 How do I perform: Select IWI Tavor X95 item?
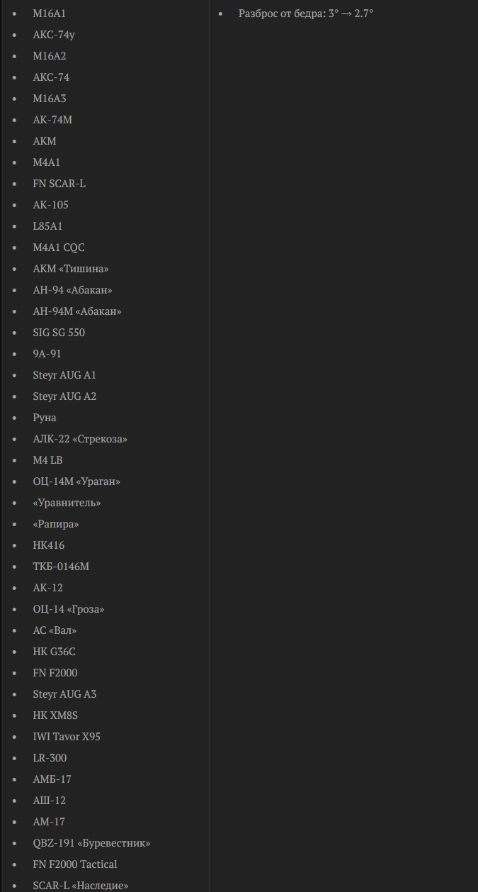click(x=67, y=737)
